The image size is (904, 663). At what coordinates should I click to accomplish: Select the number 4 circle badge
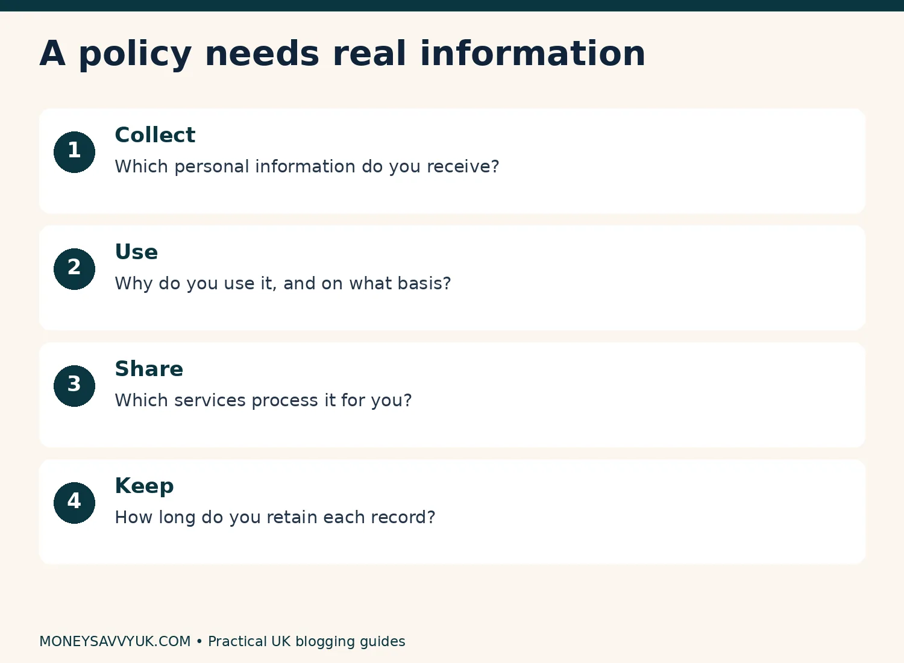(x=74, y=503)
